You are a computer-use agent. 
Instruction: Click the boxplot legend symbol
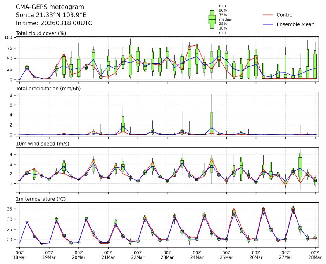pyautogui.click(x=212, y=19)
